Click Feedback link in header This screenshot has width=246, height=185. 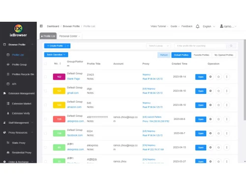click(x=187, y=26)
